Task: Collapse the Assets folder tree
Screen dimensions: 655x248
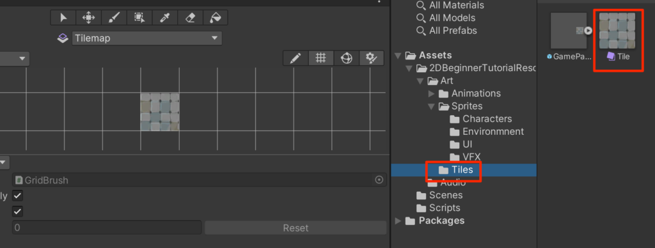Action: (398, 55)
